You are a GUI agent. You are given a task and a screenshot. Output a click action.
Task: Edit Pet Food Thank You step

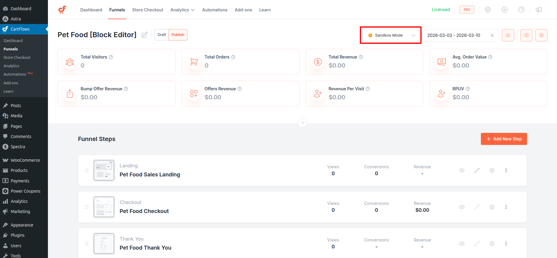[477, 244]
